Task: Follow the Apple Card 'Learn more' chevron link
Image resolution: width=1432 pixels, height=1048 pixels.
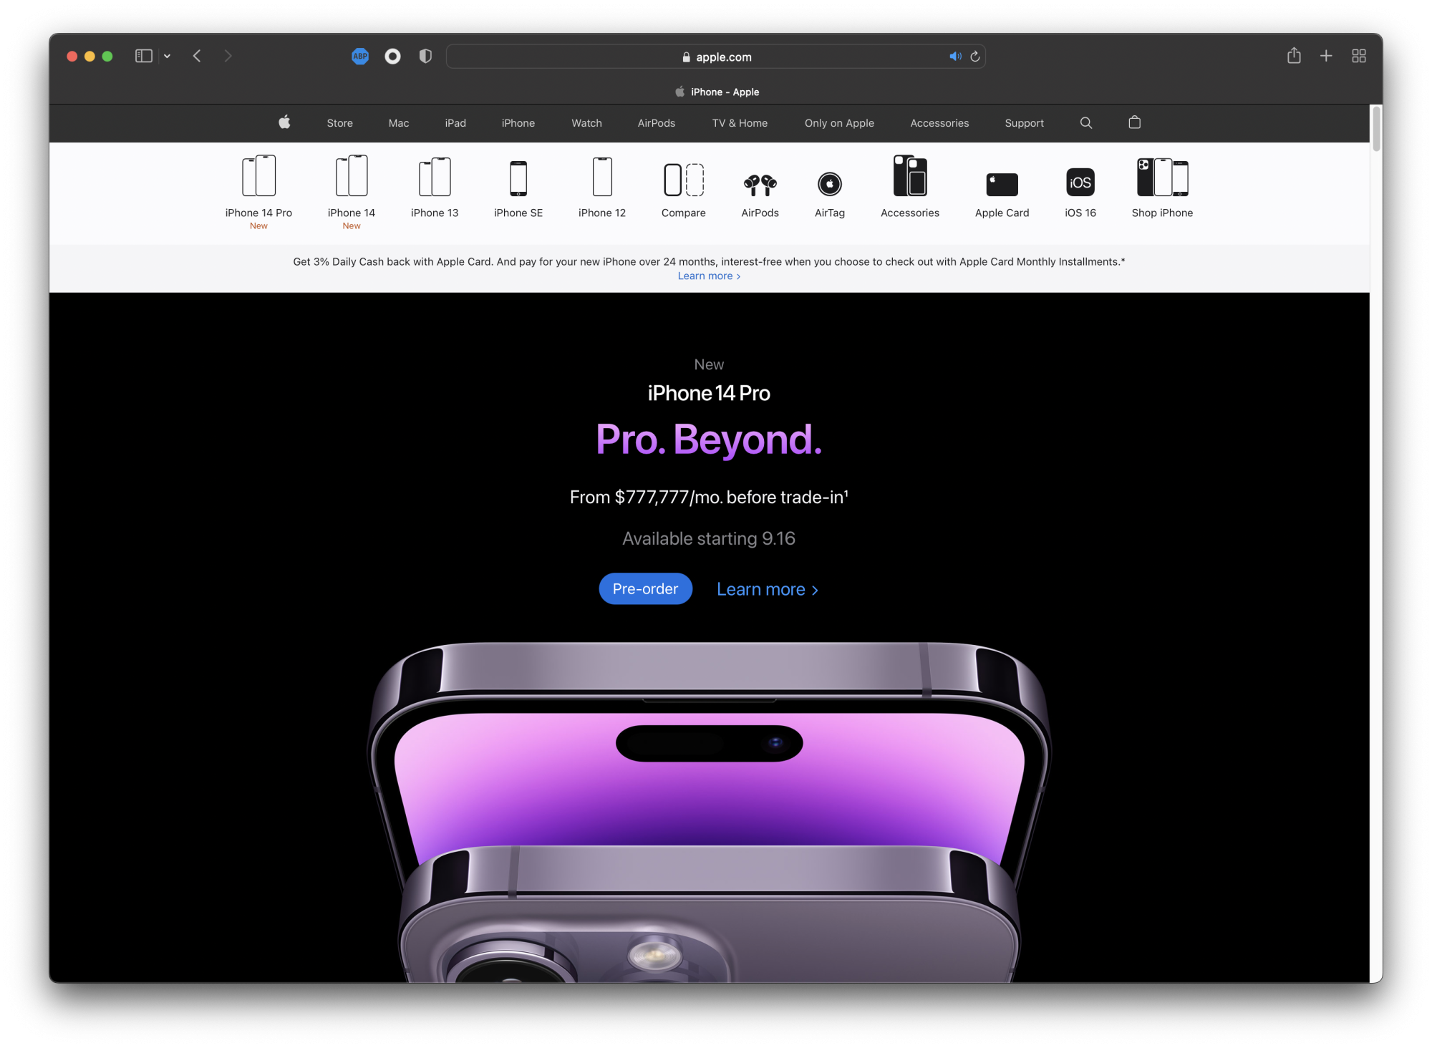Action: 709,276
